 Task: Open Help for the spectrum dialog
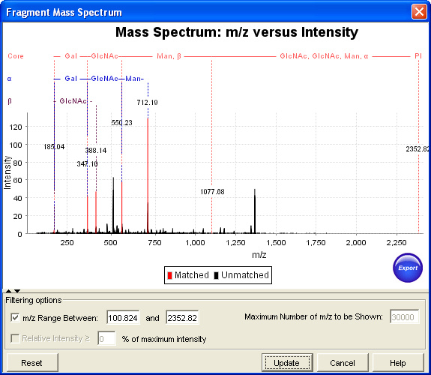(x=398, y=362)
